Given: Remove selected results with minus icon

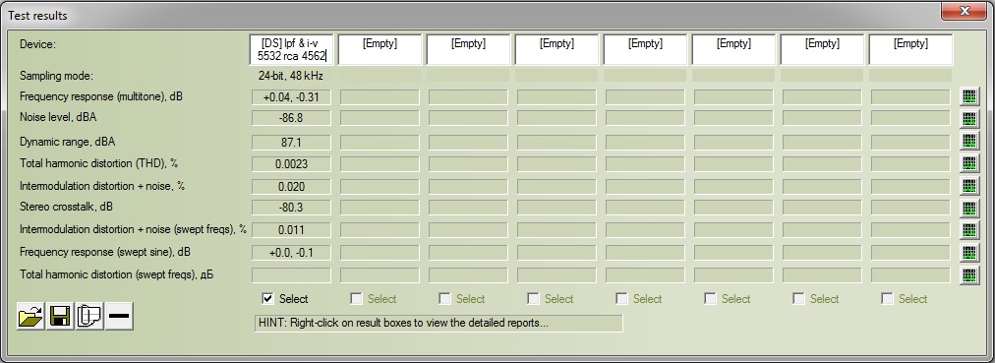Looking at the screenshot, I should (119, 316).
